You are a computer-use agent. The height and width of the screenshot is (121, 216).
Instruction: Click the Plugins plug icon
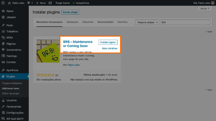pos(3,76)
